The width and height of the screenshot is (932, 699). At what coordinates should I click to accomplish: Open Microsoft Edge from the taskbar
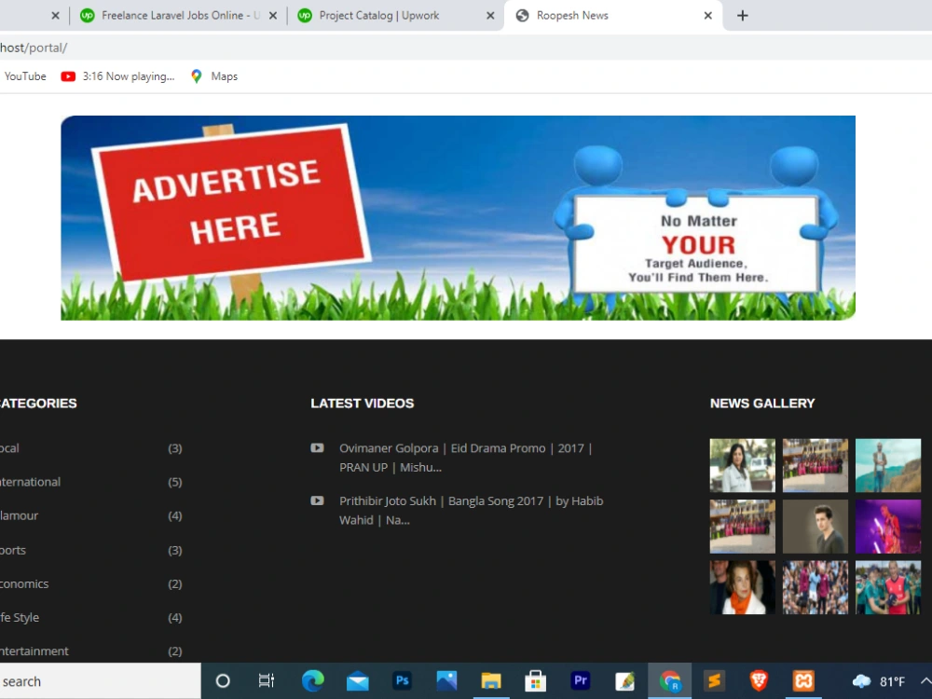tap(312, 680)
